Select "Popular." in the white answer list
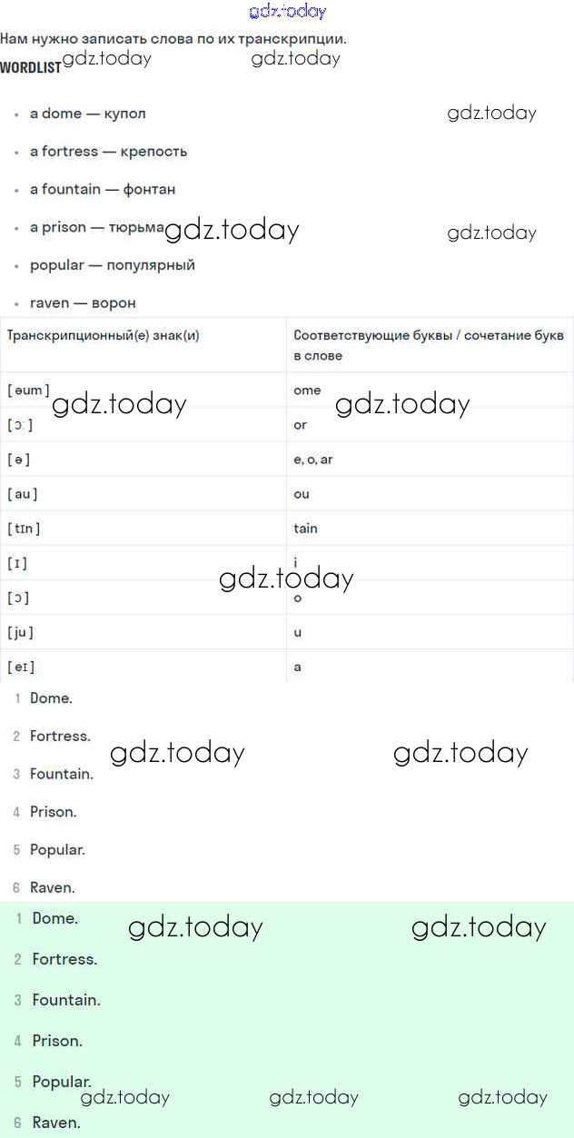Screen dimensions: 574x1138 coord(57,850)
